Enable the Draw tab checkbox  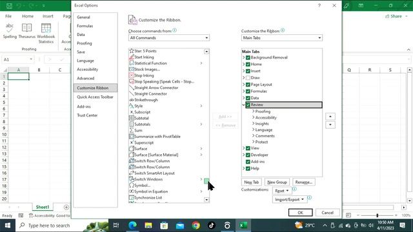248,78
